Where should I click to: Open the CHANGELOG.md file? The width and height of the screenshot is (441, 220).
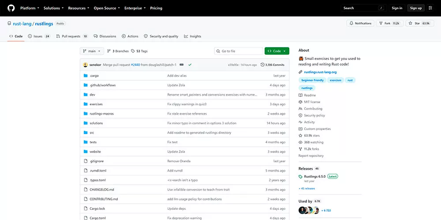[102, 190]
